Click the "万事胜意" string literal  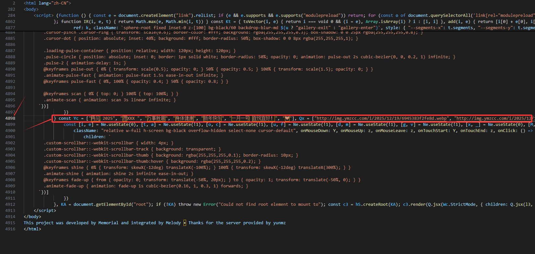point(157,118)
